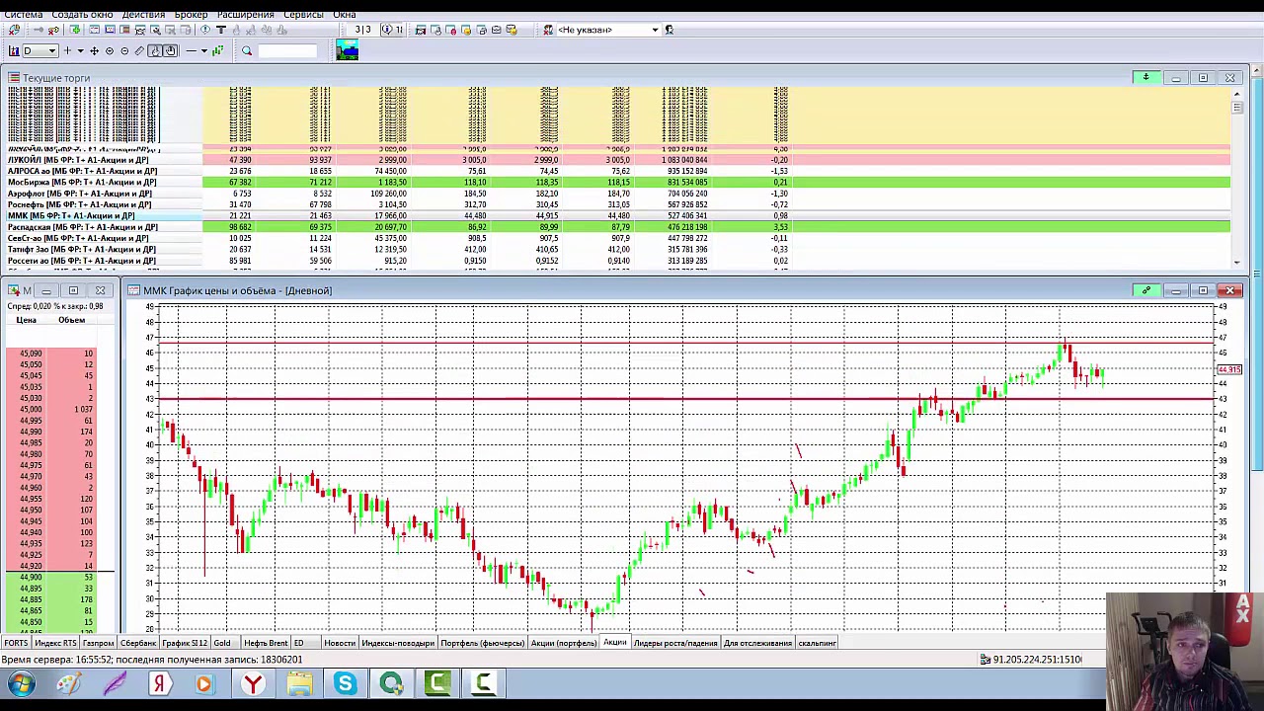This screenshot has height=711, width=1264.
Task: Click the info icon next to 3|3
Action: point(387,30)
